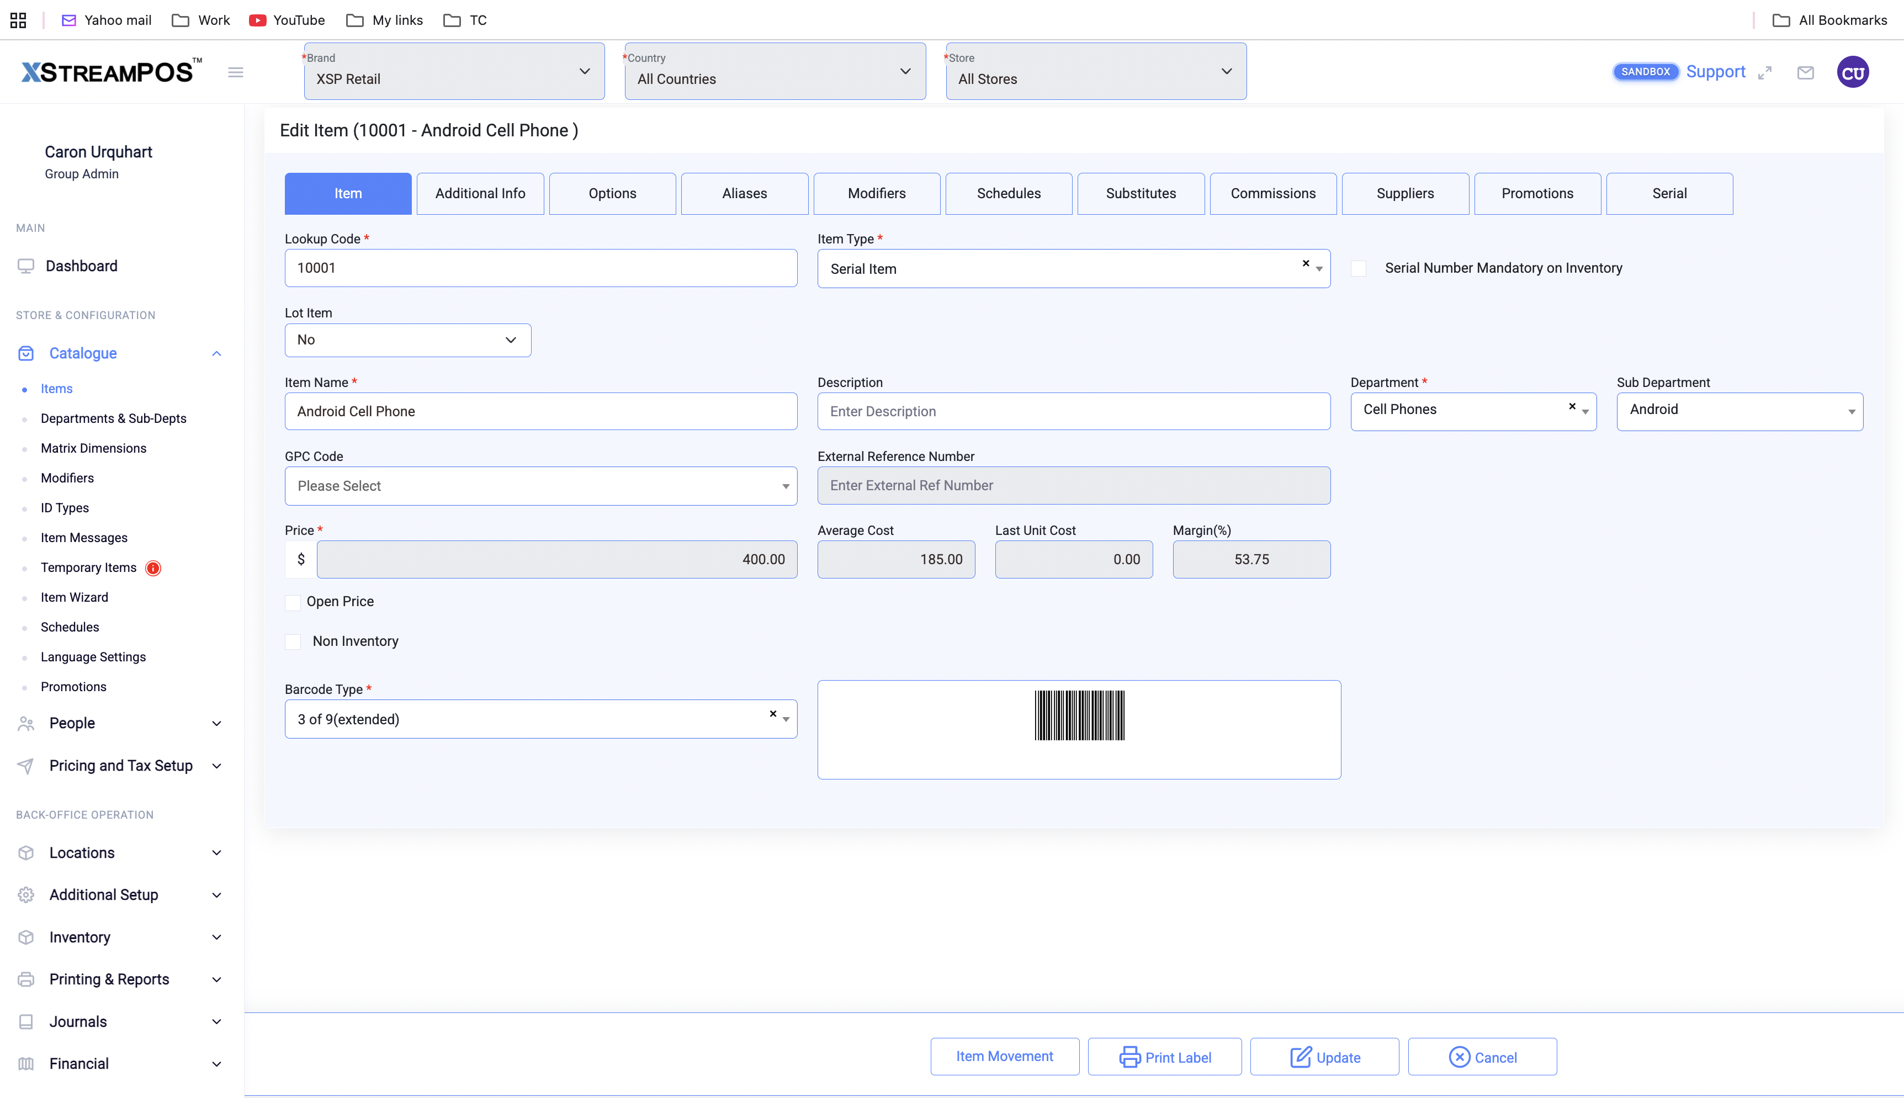Screen dimensions: 1904x1098
Task: Click the XstreamPOS logo
Action: (112, 72)
